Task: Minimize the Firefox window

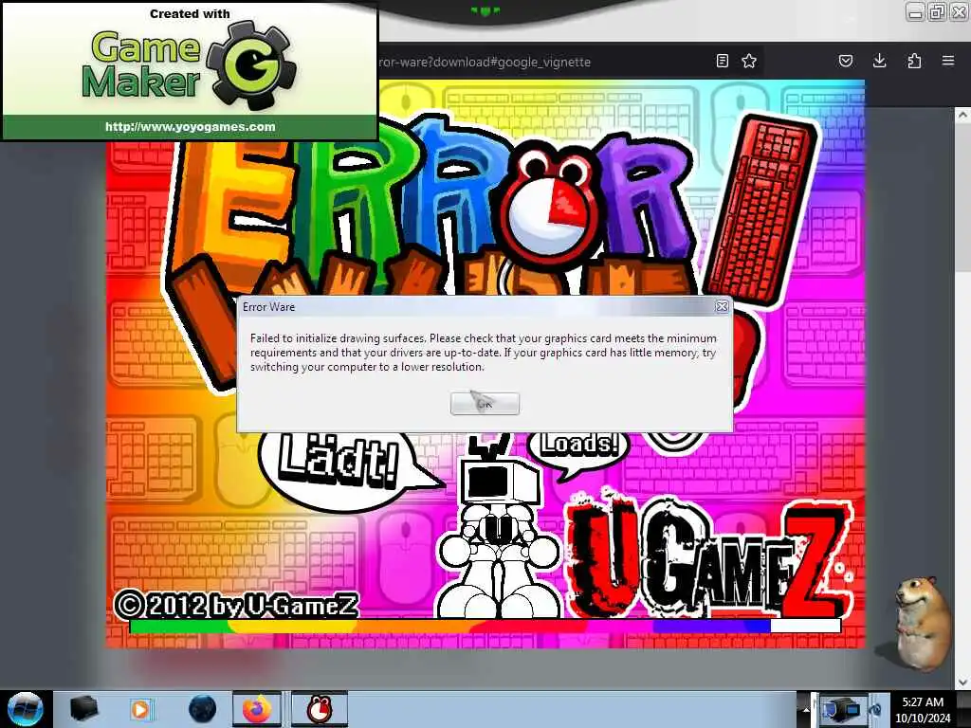Action: 915,11
